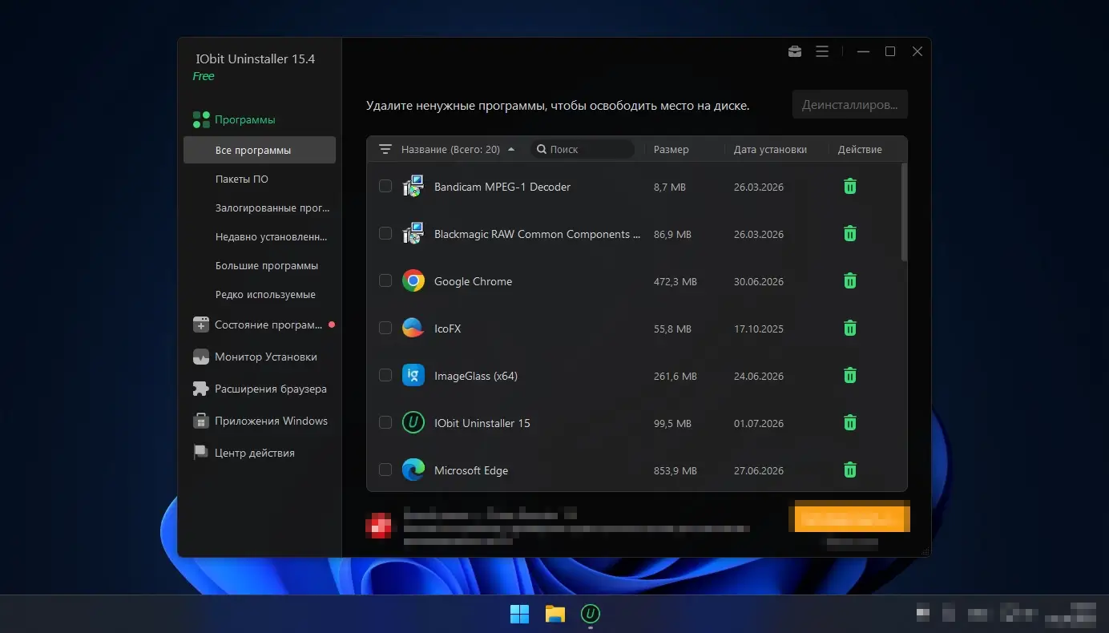Open Windows Start menu from taskbar

(519, 614)
